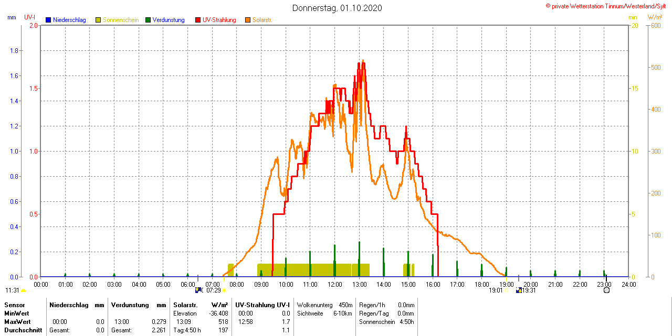Click the right axis 500 W/m² tick label
The image size is (672, 336).
click(656, 68)
